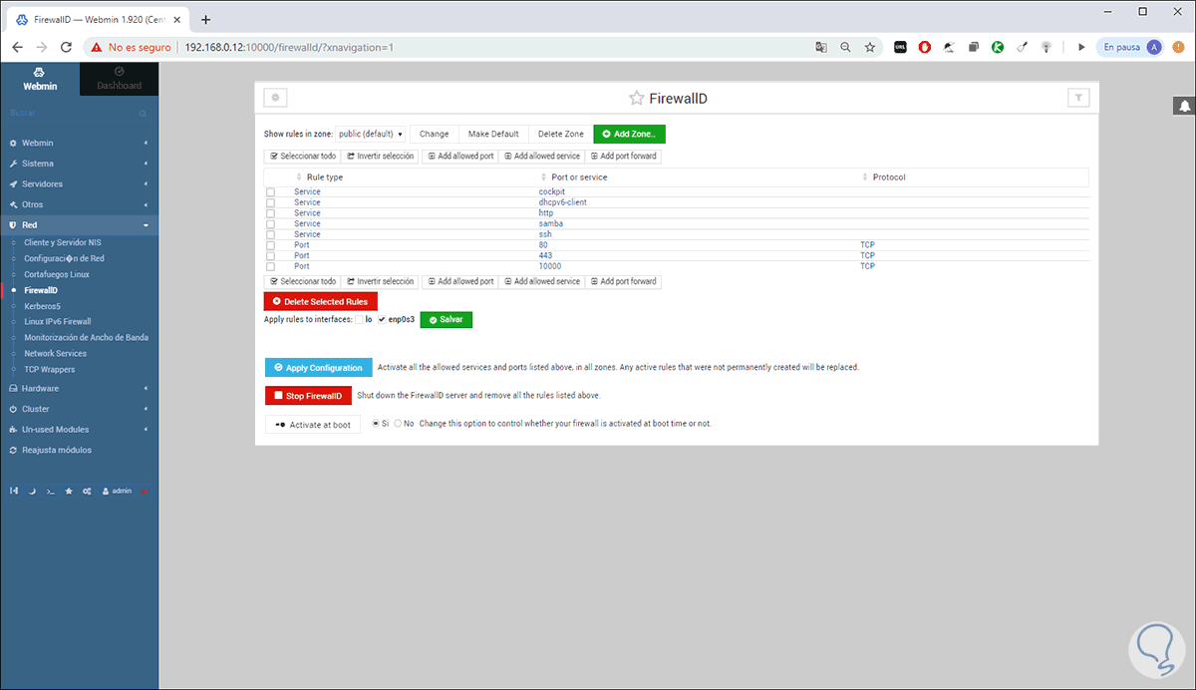1196x690 pixels.
Task: Check the dhcpv6-client service rule checkbox
Action: pos(270,202)
